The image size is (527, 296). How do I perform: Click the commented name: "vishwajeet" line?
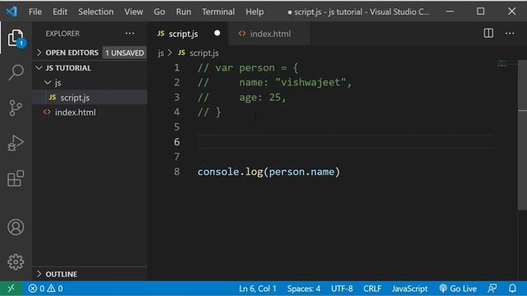[274, 82]
